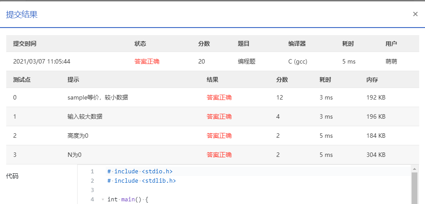Click the score 4 for test point 1
Image resolution: width=425 pixels, height=204 pixels.
pos(278,117)
